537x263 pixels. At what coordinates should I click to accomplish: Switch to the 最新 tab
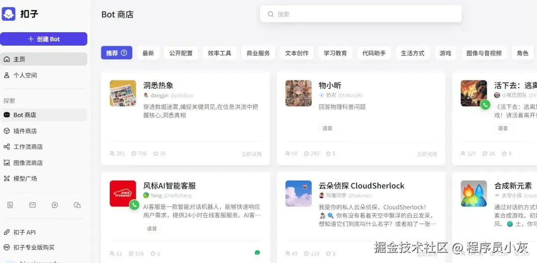click(148, 53)
